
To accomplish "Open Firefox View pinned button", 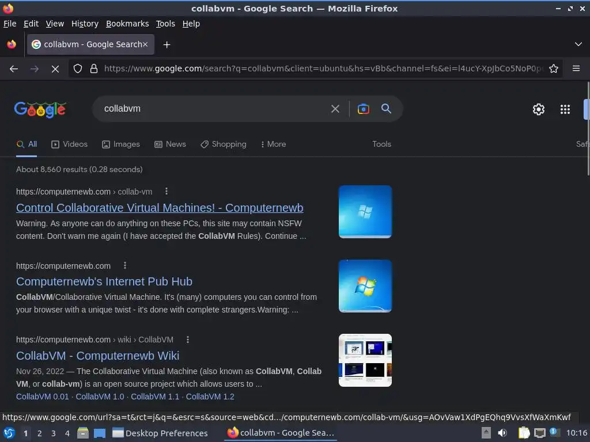I will 12,44.
